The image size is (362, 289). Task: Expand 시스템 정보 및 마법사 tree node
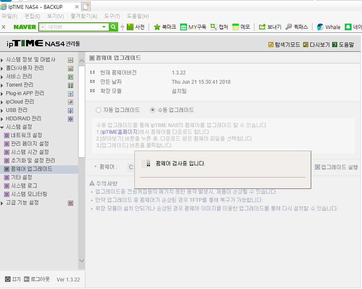click(x=2, y=60)
